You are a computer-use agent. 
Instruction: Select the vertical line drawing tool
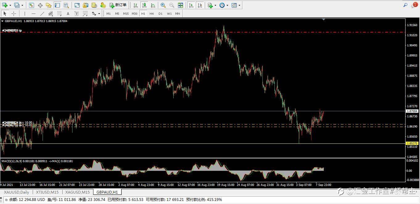[x=25, y=14]
